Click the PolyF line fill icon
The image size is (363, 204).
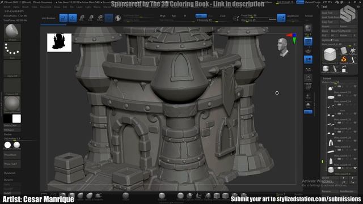(x=308, y=87)
